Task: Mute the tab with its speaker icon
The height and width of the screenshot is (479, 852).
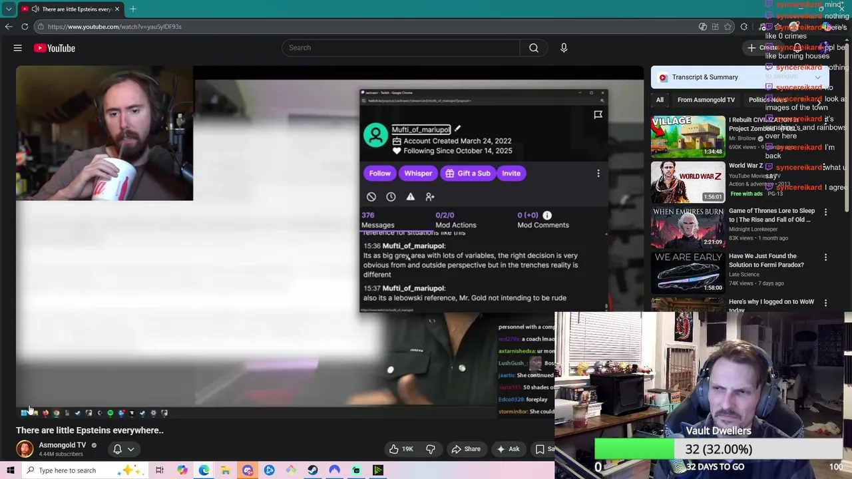Action: coord(35,9)
